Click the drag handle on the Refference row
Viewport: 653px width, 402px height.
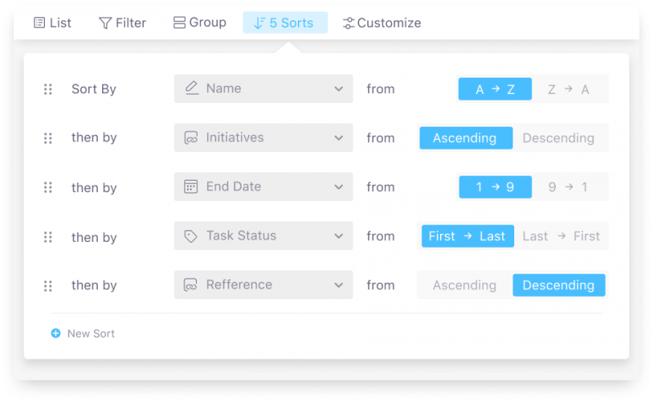point(48,286)
